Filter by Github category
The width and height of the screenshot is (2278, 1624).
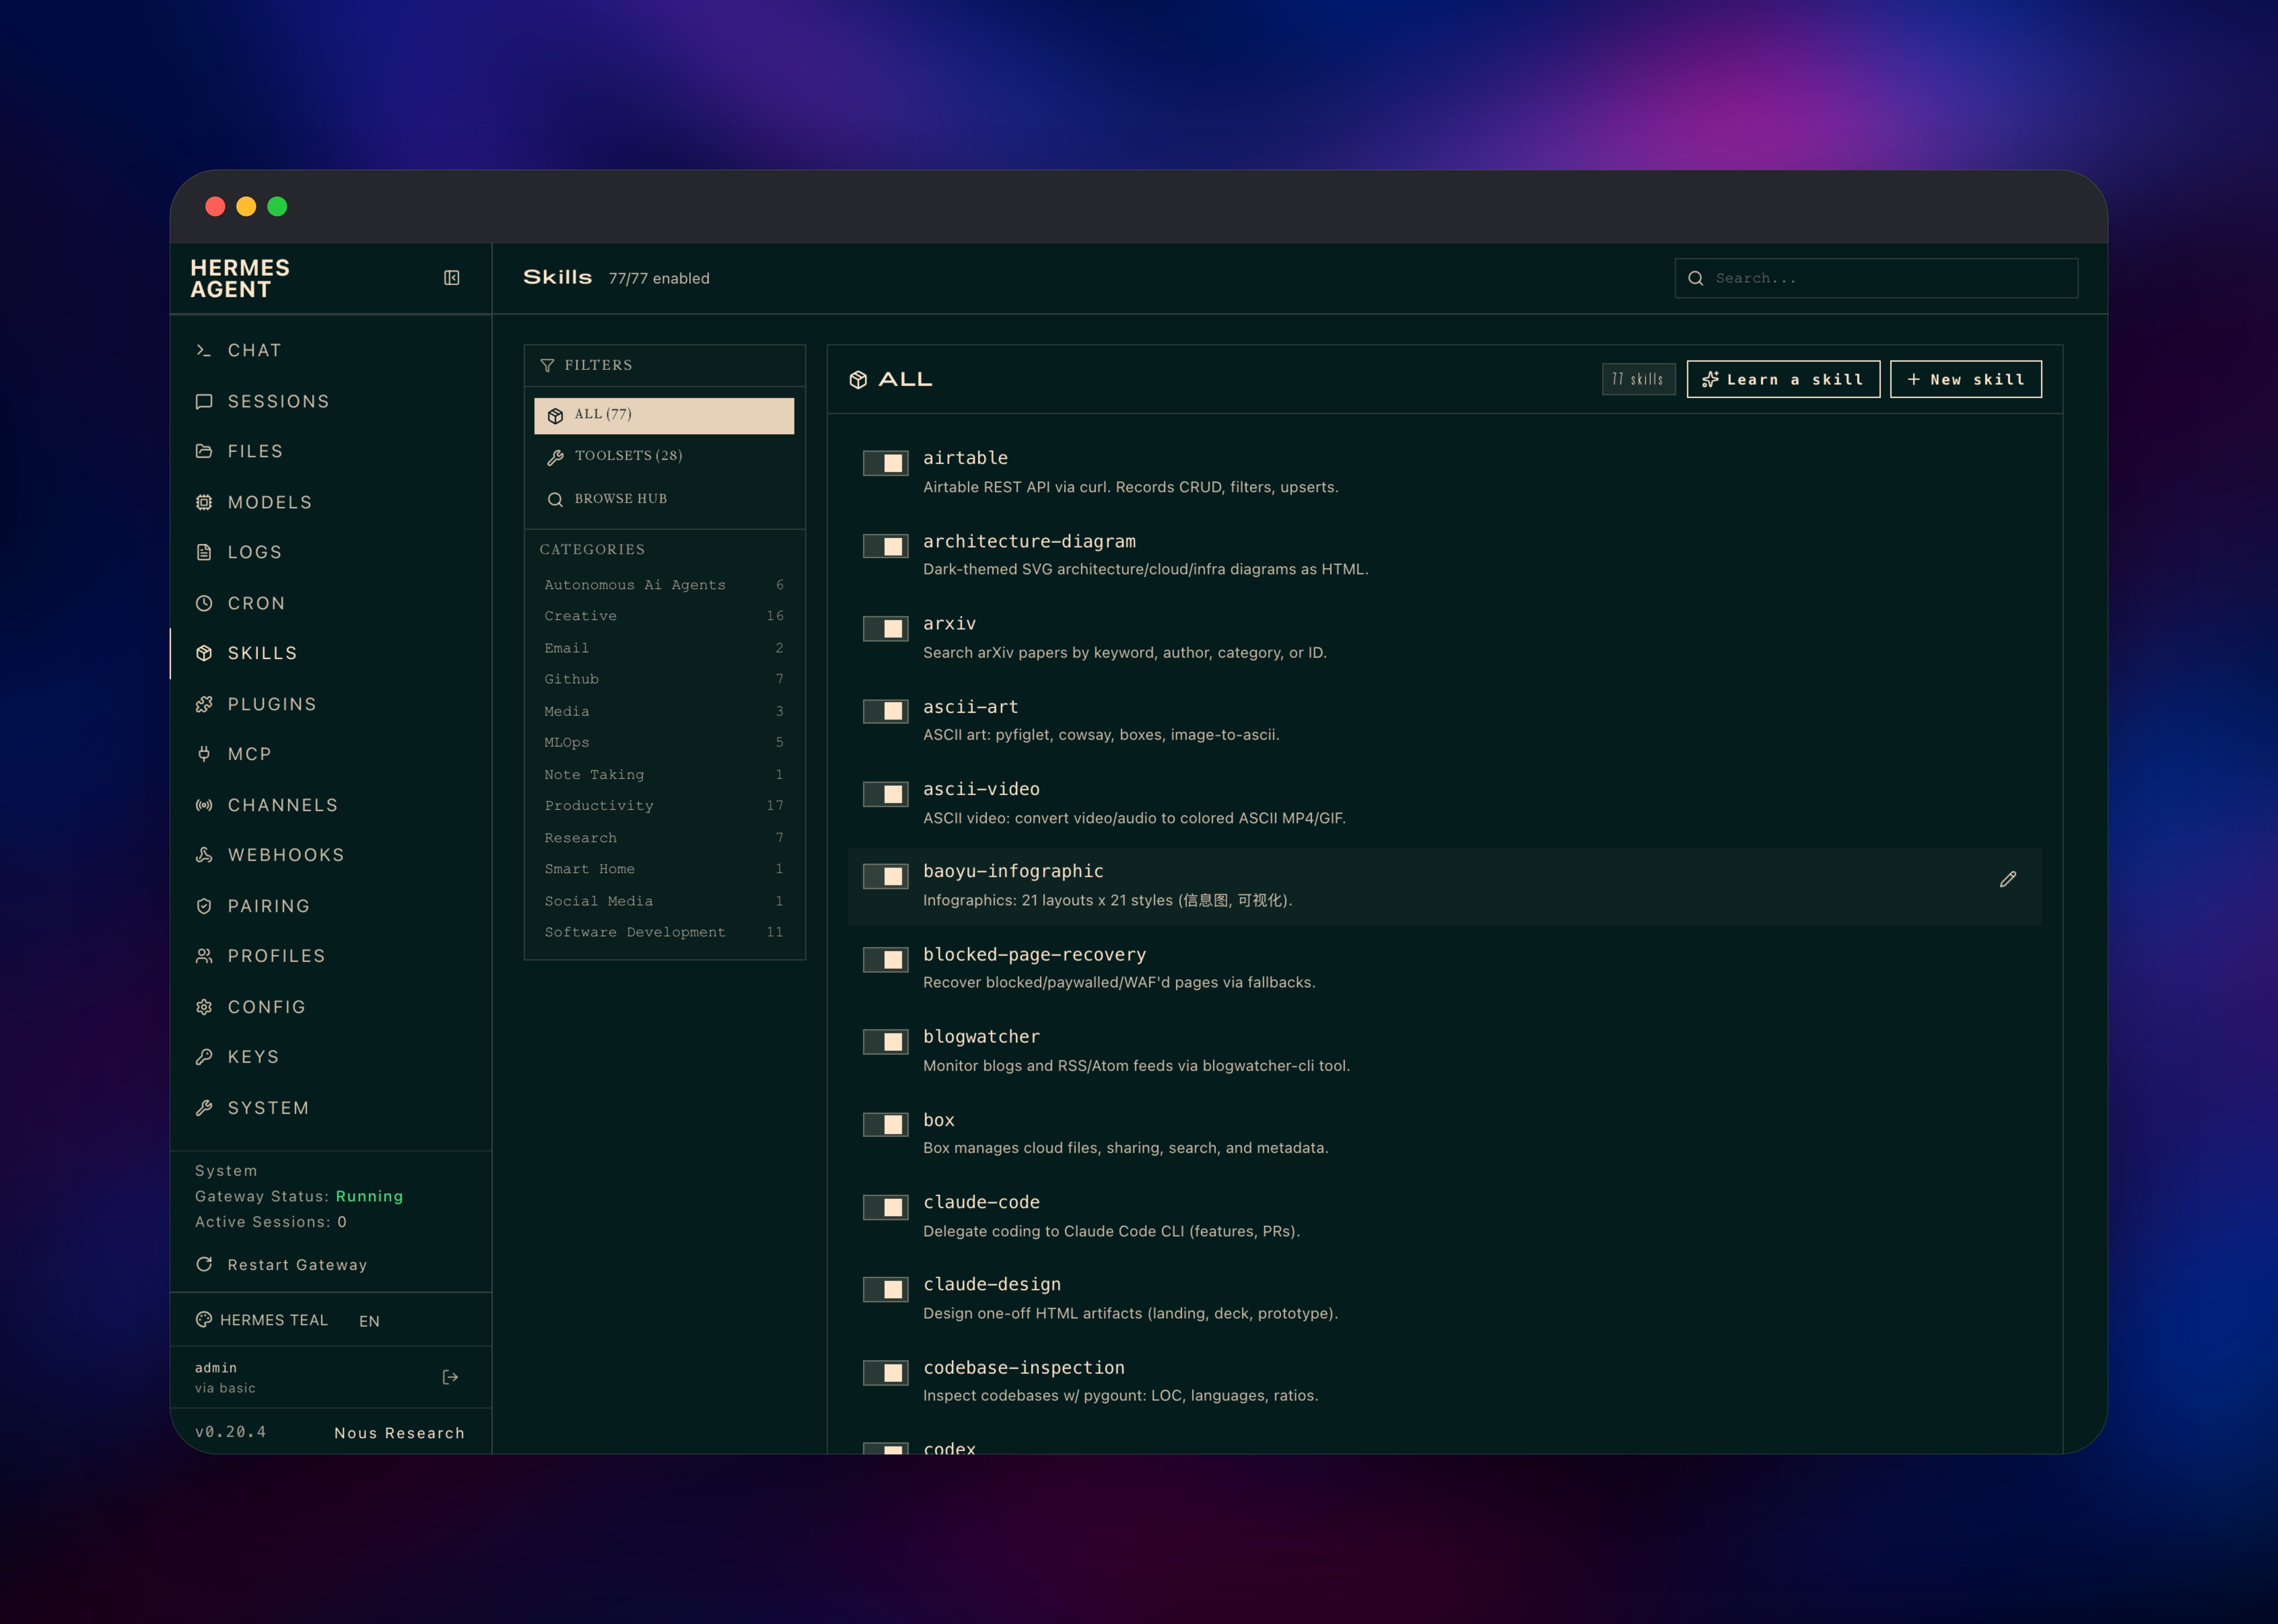tap(664, 679)
